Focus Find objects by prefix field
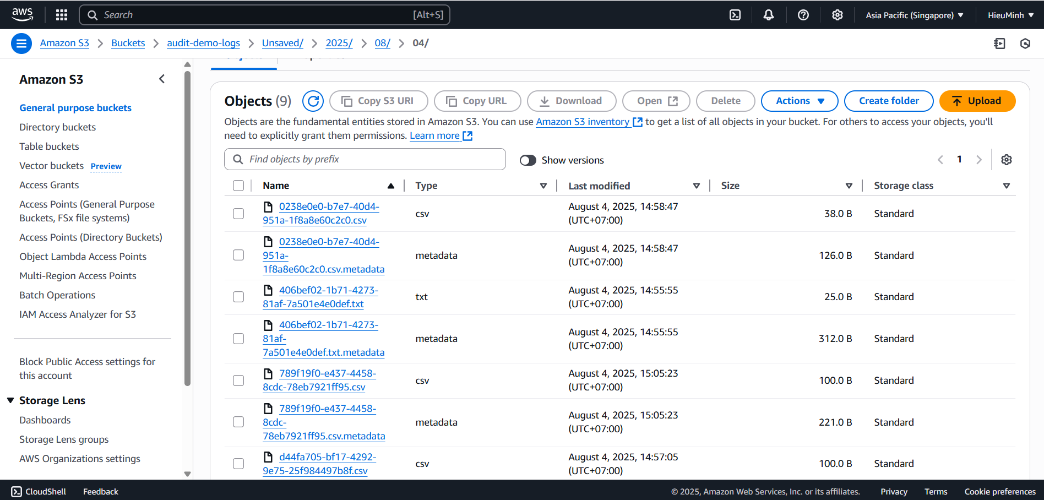 point(365,159)
